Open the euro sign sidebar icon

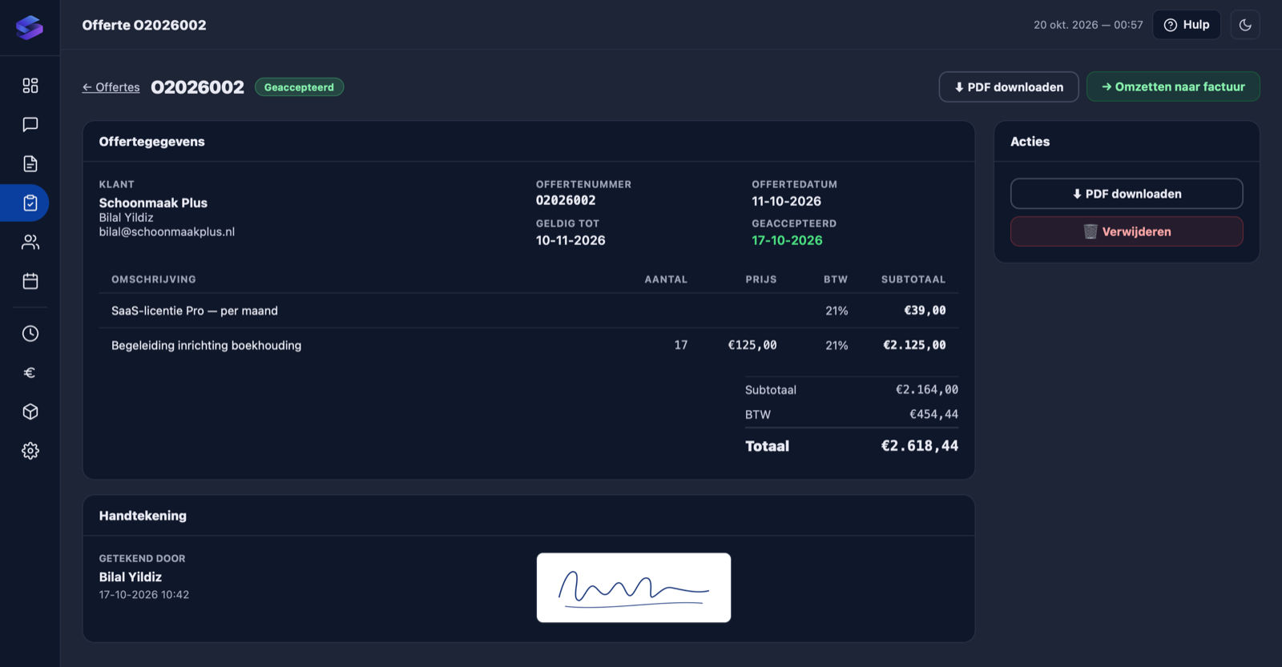click(x=30, y=372)
